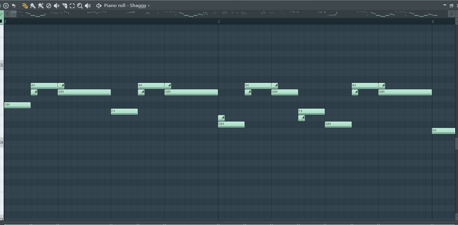Toggle the Mute tool
Screen dimensions: 458x225
pyautogui.click(x=56, y=5)
